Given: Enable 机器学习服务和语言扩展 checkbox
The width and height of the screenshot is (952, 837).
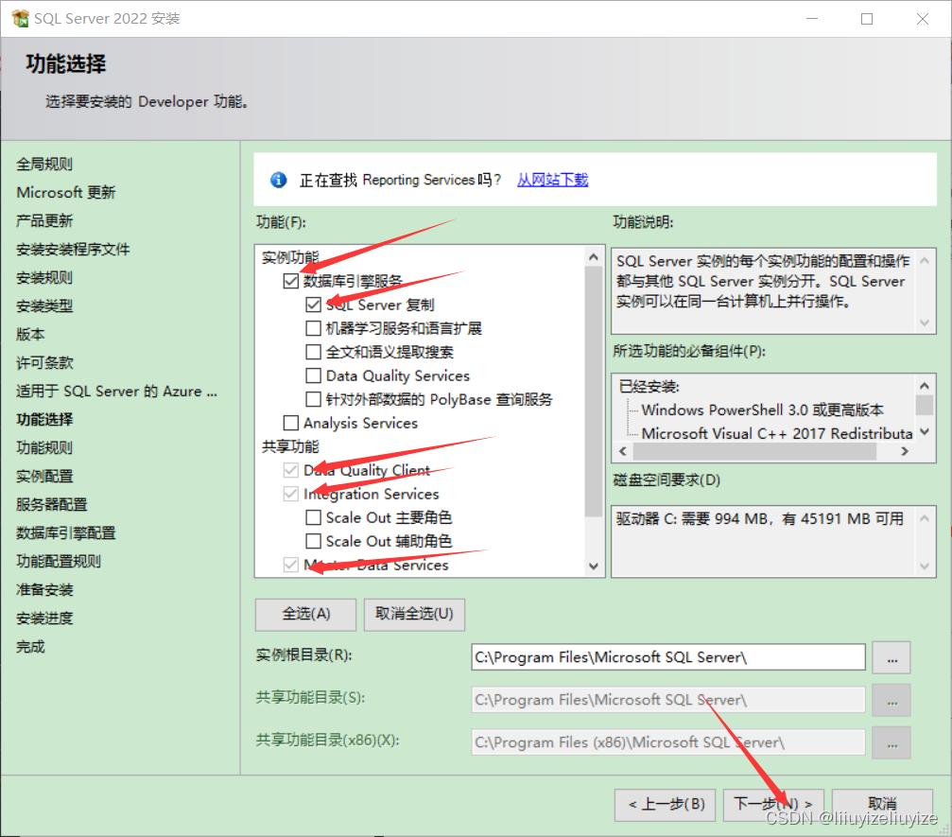Looking at the screenshot, I should pos(313,328).
